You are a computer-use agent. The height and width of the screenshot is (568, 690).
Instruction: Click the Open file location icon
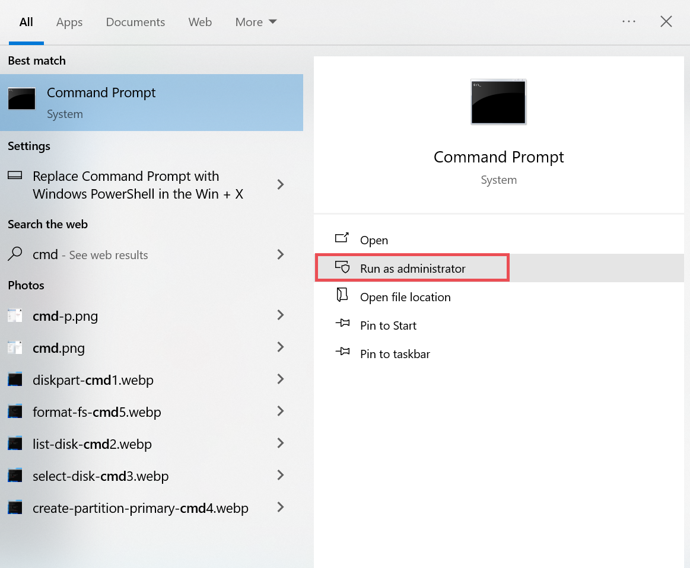(342, 295)
